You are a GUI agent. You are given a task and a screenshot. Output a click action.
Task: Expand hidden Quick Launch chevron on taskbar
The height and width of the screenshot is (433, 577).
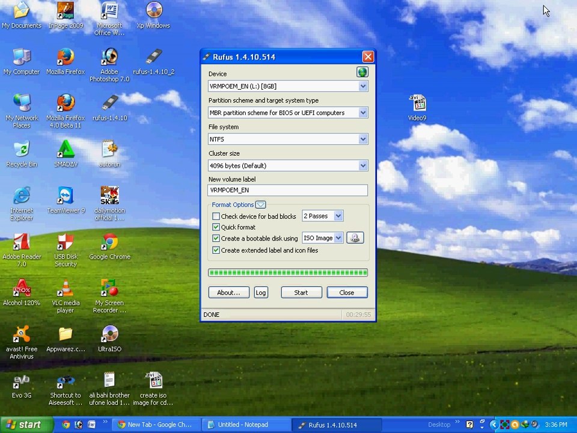105,422
